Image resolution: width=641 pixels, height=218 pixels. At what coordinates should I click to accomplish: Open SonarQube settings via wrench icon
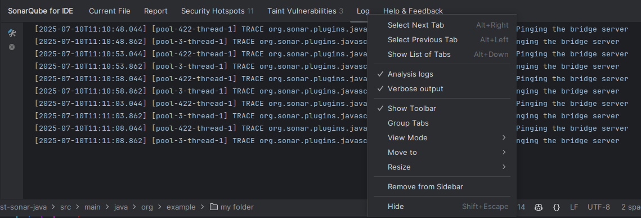(12, 33)
